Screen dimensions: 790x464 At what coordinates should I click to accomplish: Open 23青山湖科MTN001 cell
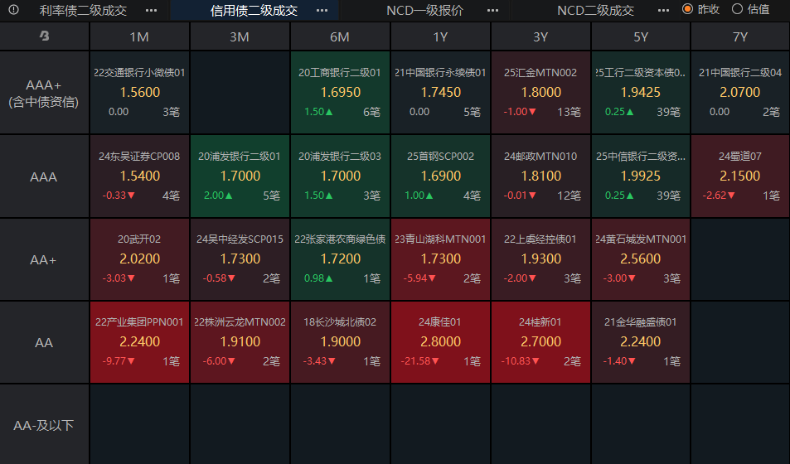[x=440, y=259]
